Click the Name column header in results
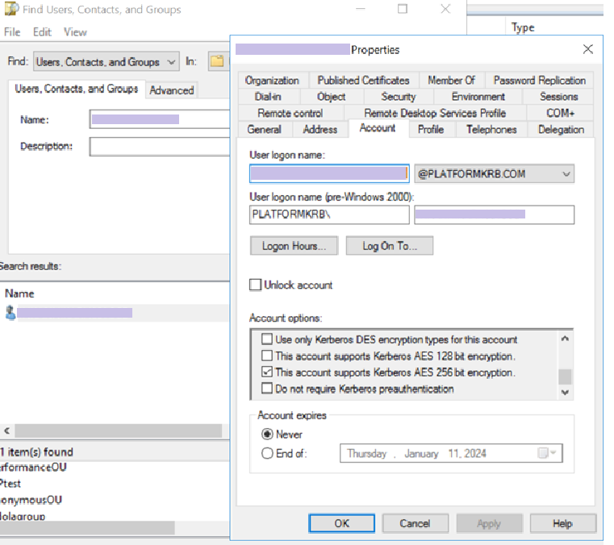 [x=19, y=293]
